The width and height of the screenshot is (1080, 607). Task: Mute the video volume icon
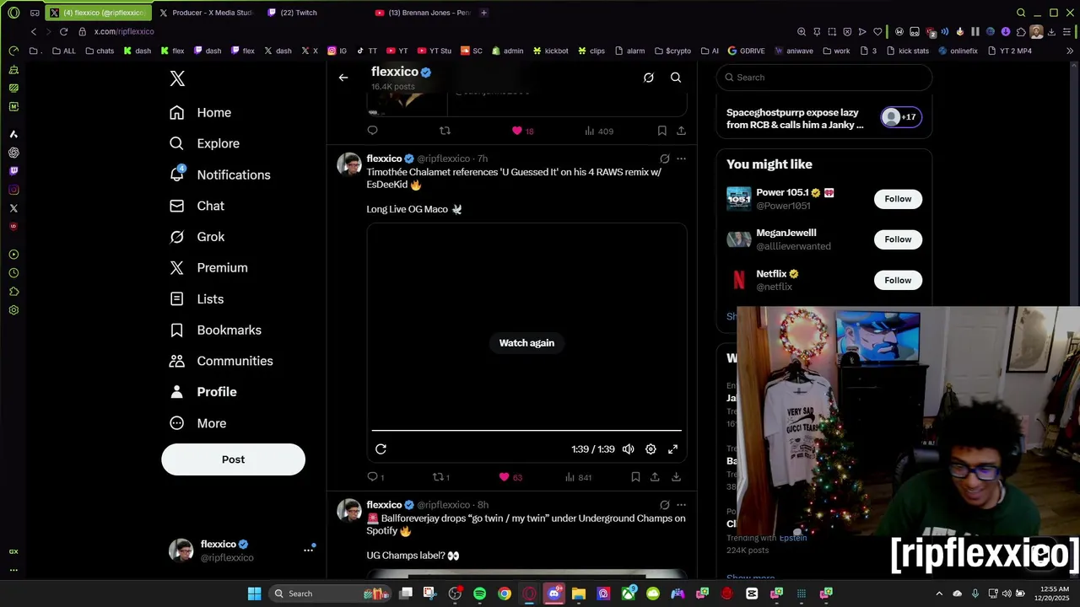[629, 449]
